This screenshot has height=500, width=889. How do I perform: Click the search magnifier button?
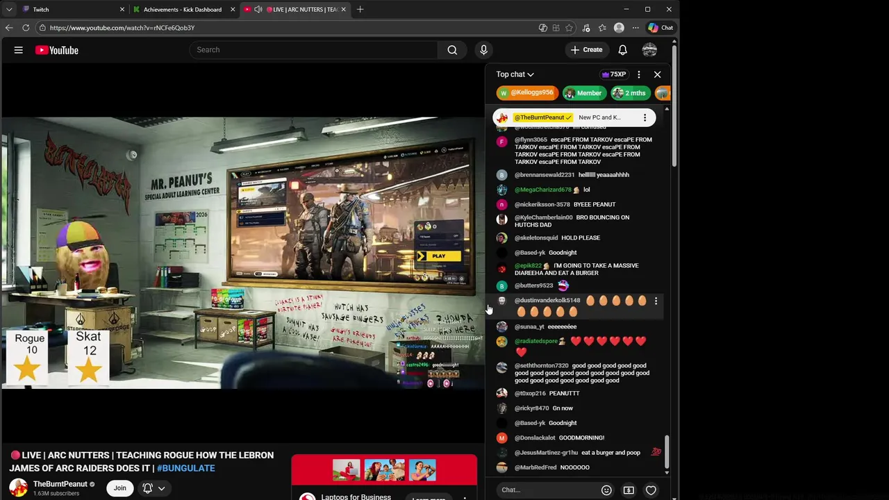pos(452,50)
